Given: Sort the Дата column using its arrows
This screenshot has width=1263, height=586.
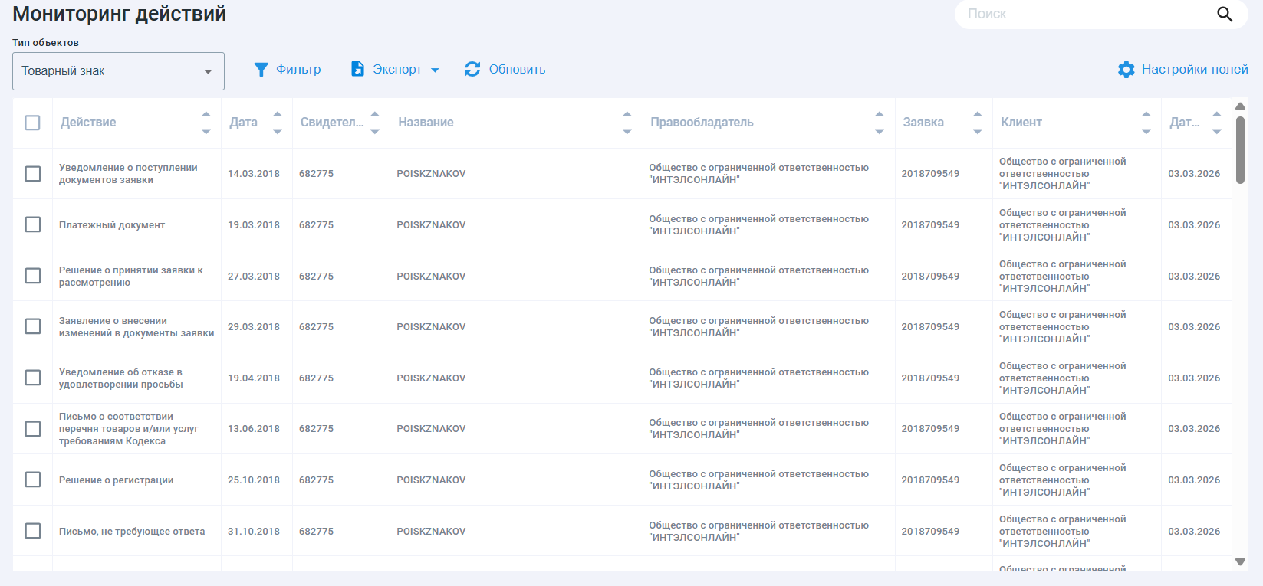Looking at the screenshot, I should tap(278, 123).
